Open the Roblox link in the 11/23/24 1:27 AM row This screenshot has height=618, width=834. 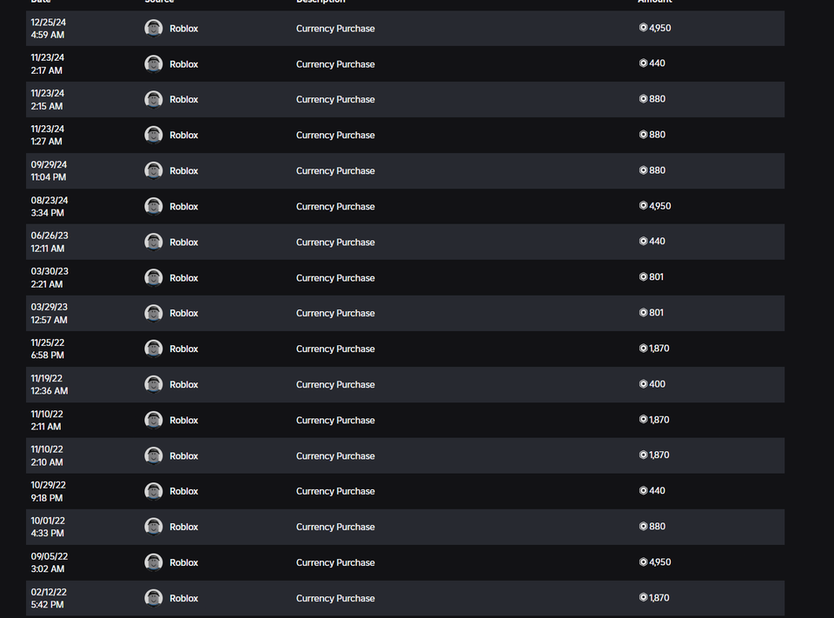(x=183, y=136)
